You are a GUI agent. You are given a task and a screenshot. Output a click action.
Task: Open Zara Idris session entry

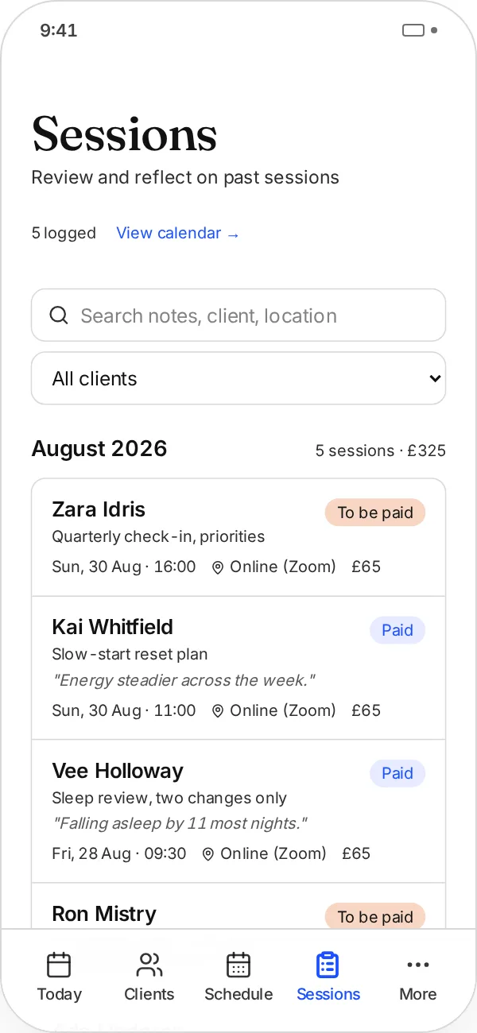pyautogui.click(x=238, y=537)
